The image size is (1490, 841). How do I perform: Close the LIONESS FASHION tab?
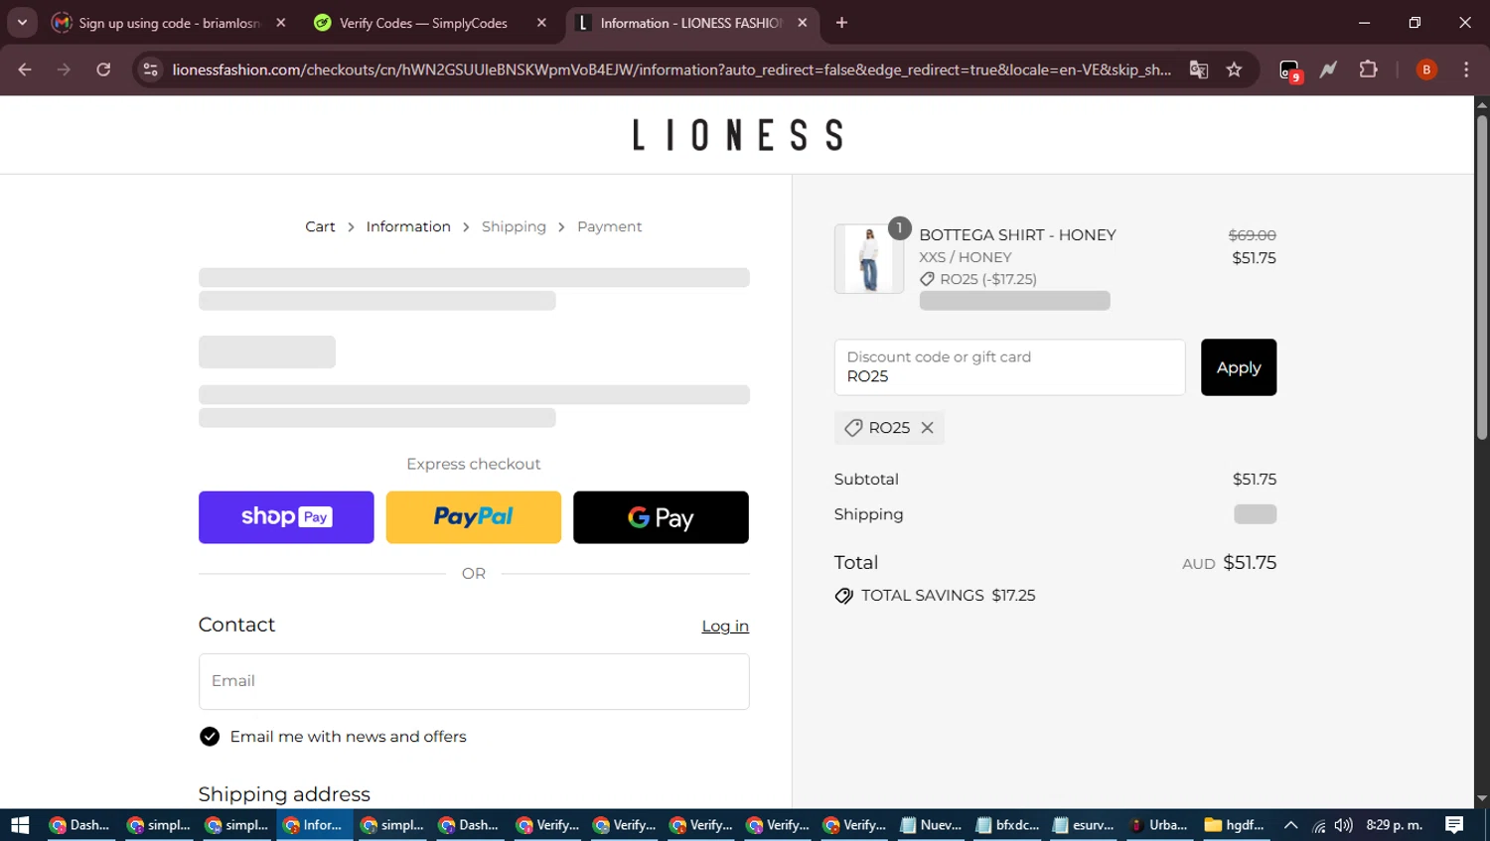[803, 23]
